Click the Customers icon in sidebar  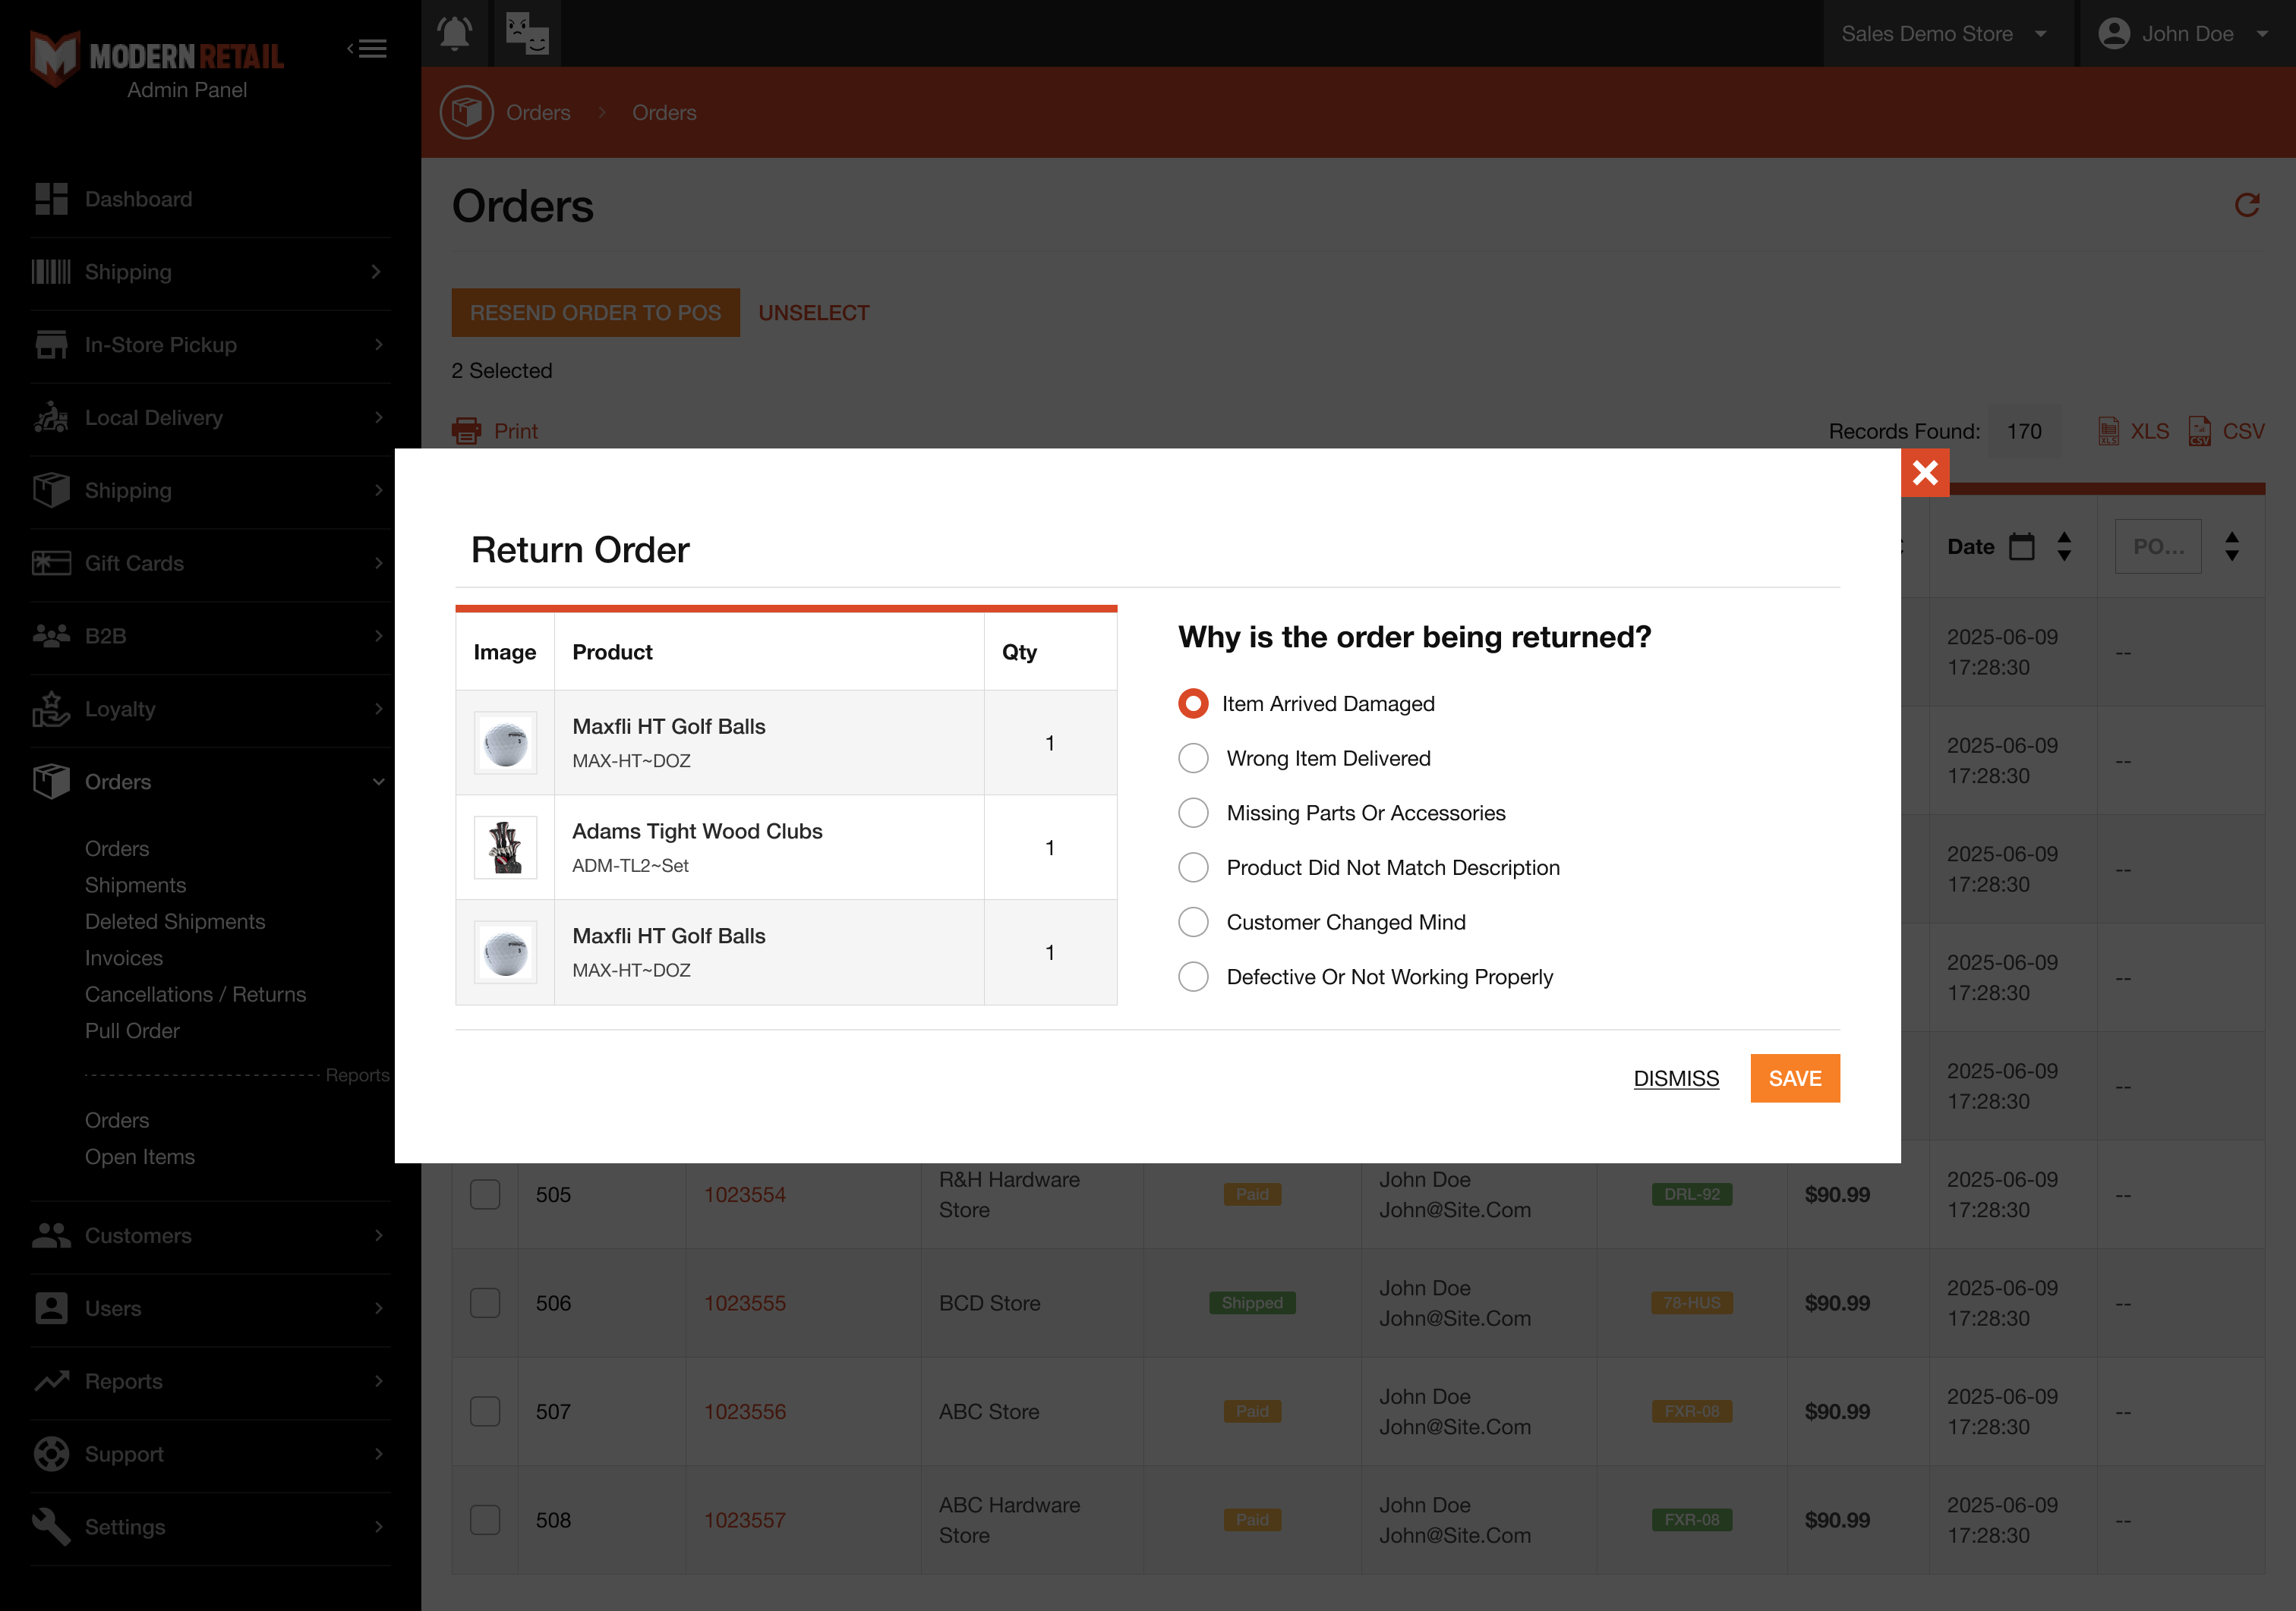(x=51, y=1235)
